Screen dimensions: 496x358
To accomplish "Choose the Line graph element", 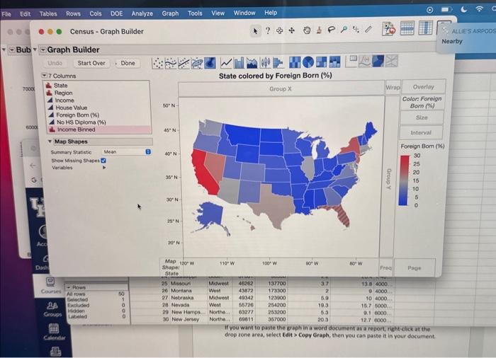I will tap(226, 63).
